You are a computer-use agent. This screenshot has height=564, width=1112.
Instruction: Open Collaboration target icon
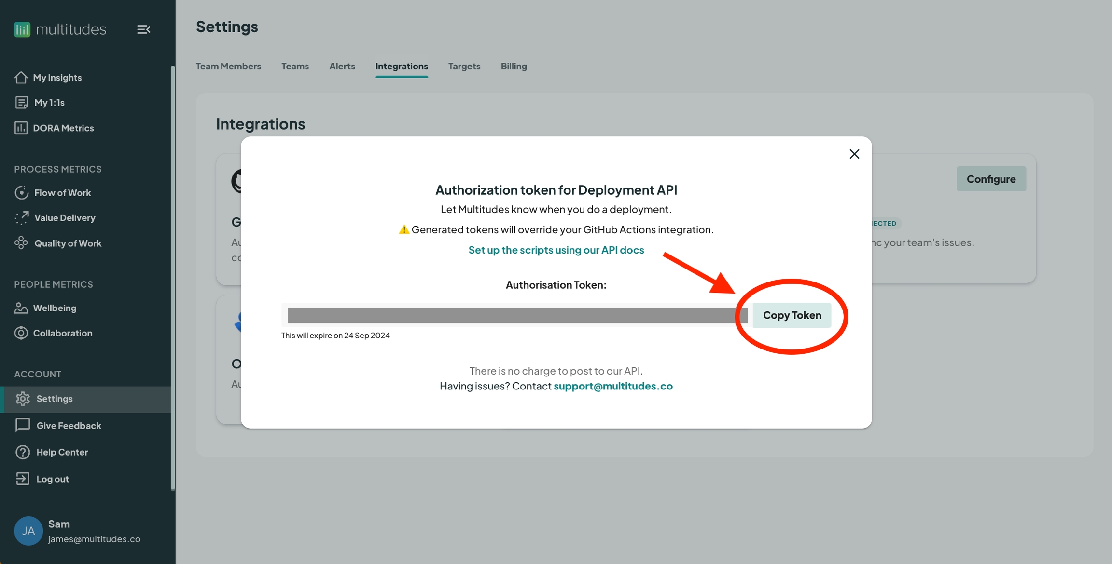(21, 333)
